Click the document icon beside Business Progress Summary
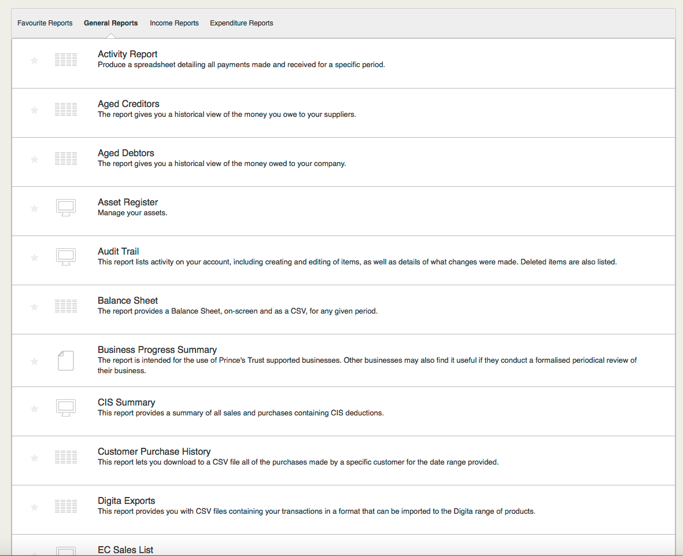Screen dimensions: 683x556 tap(66, 360)
